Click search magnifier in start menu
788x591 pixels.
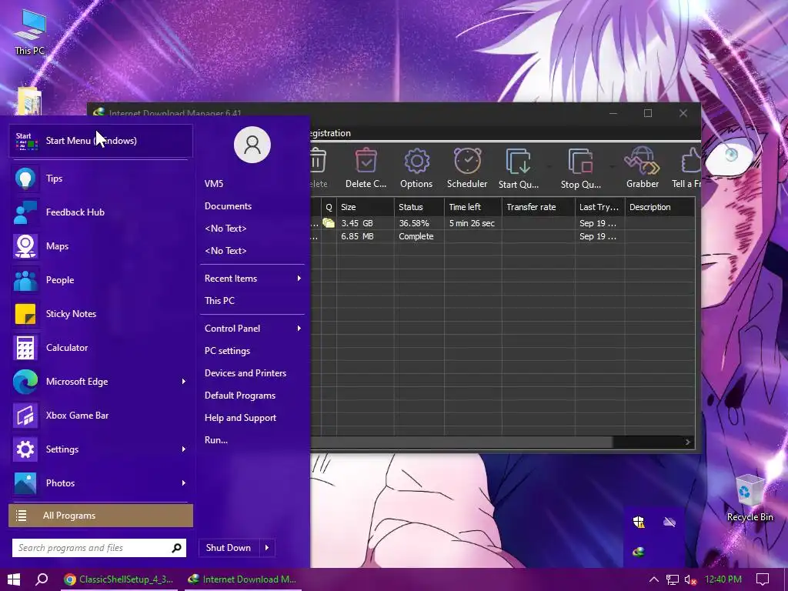point(176,548)
